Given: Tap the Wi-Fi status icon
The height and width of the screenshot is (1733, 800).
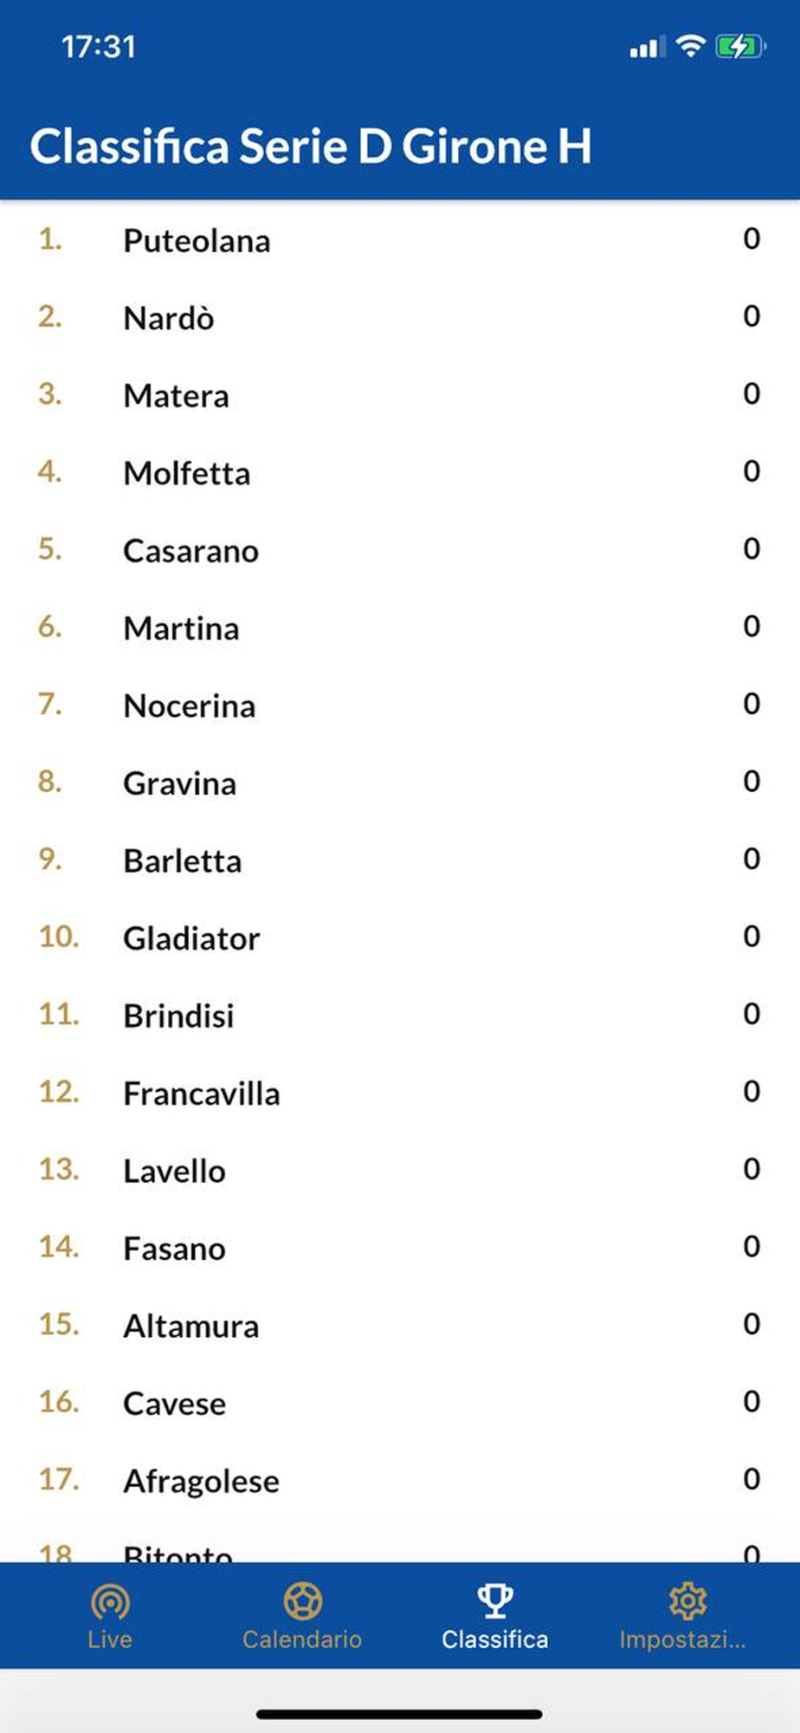Looking at the screenshot, I should tap(690, 46).
